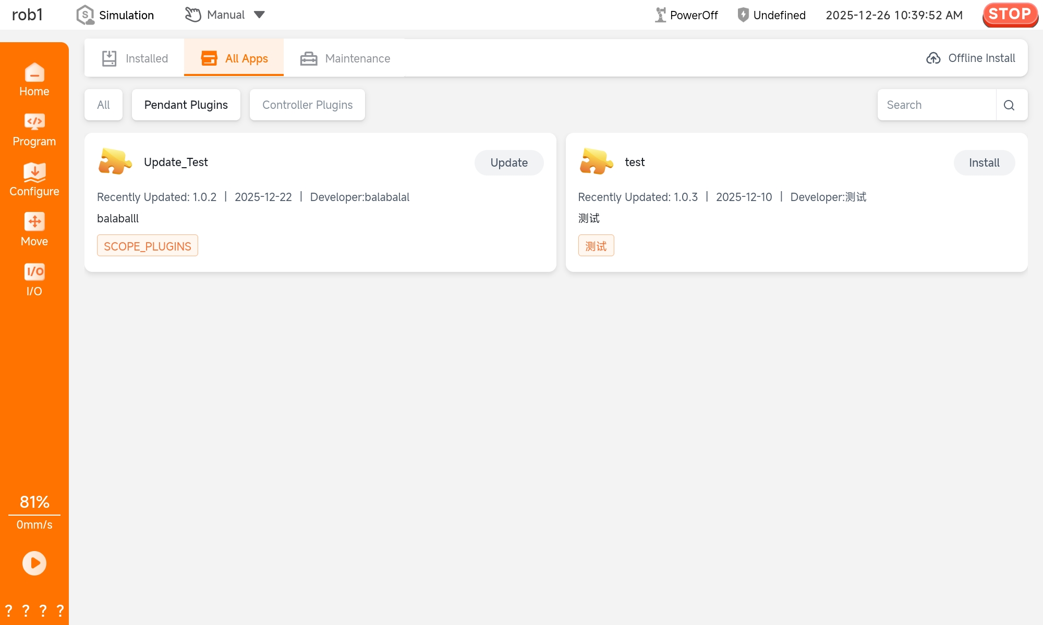Image resolution: width=1043 pixels, height=625 pixels.
Task: Select the Program icon in the sidebar
Action: (34, 123)
